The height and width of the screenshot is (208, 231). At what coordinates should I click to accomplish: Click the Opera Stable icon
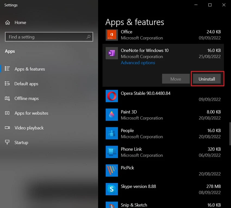pyautogui.click(x=112, y=96)
